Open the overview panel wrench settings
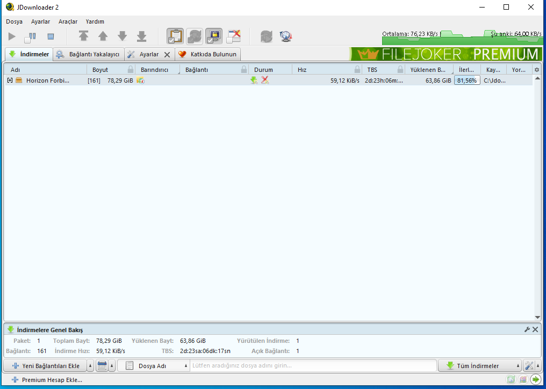This screenshot has width=546, height=389. pyautogui.click(x=527, y=329)
